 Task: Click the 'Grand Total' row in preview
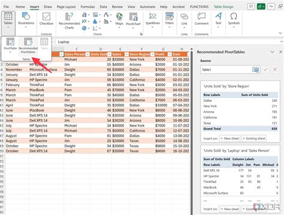pos(240,129)
